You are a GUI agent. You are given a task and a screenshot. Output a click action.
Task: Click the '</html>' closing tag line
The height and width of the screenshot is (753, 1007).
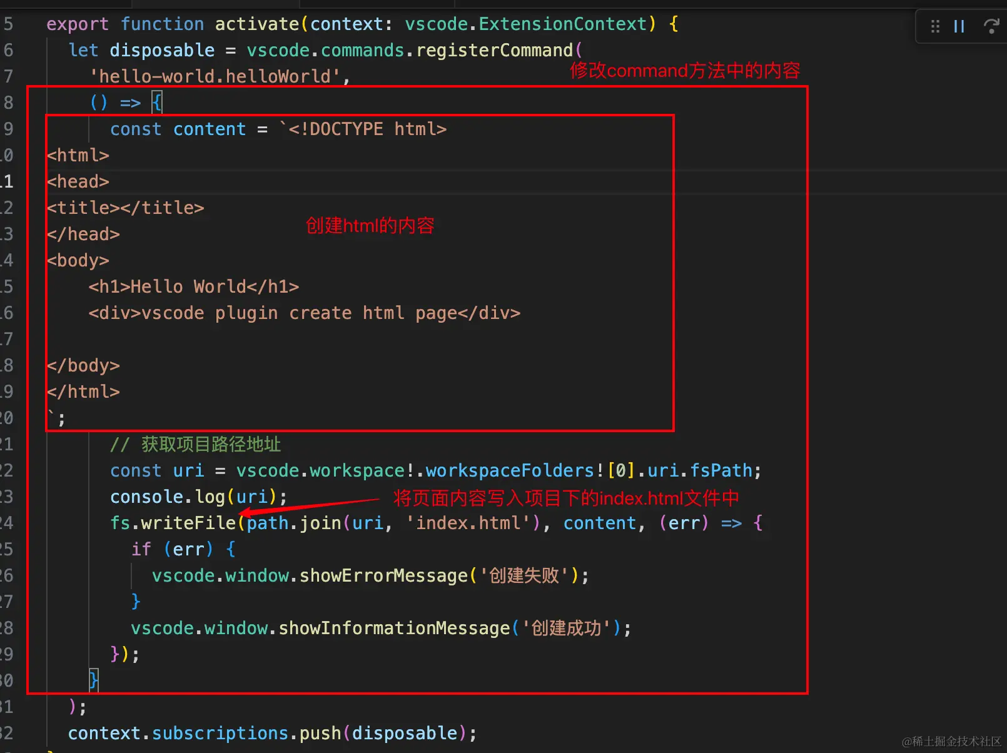point(83,392)
